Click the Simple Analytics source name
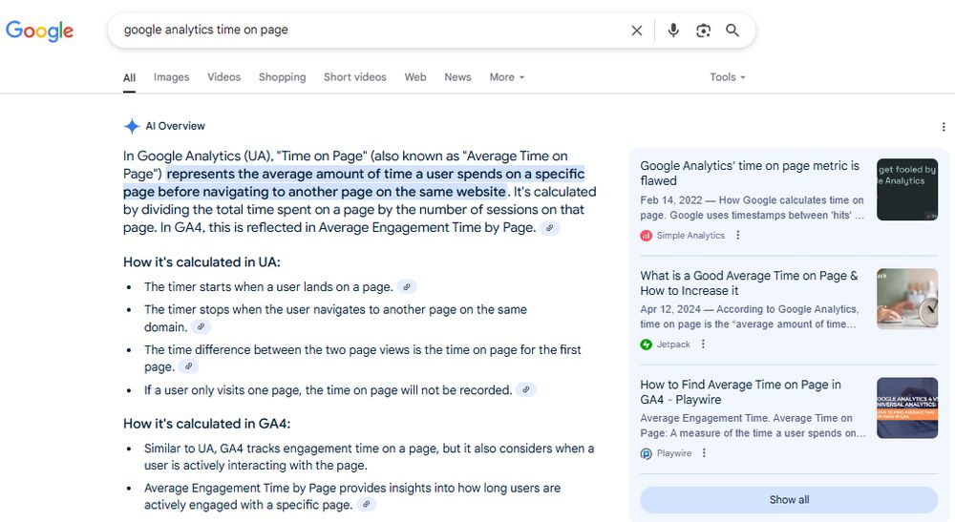Screen dimensions: 955x522 click(x=690, y=236)
